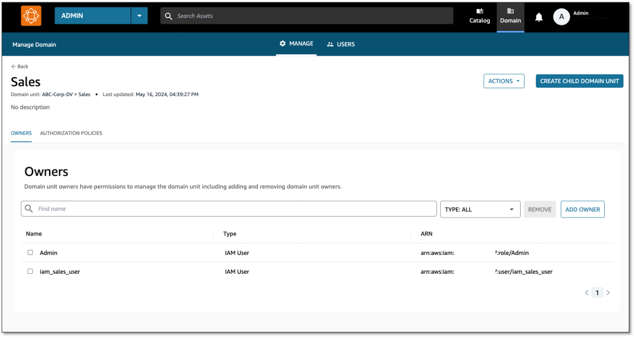634x338 pixels.
Task: Go to next page arrow in Owners table
Action: (608, 292)
